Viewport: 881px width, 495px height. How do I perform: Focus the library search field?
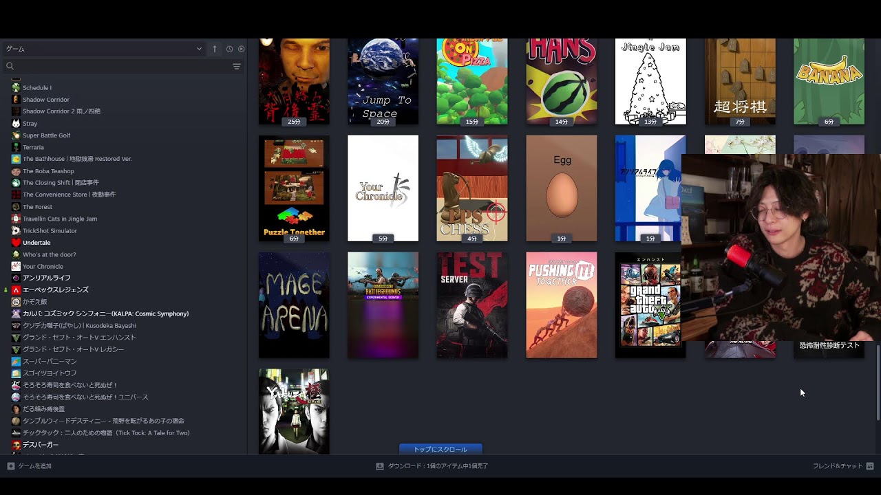[123, 66]
